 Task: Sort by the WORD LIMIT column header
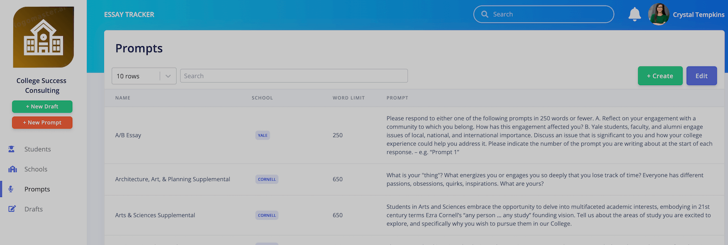pyautogui.click(x=349, y=98)
